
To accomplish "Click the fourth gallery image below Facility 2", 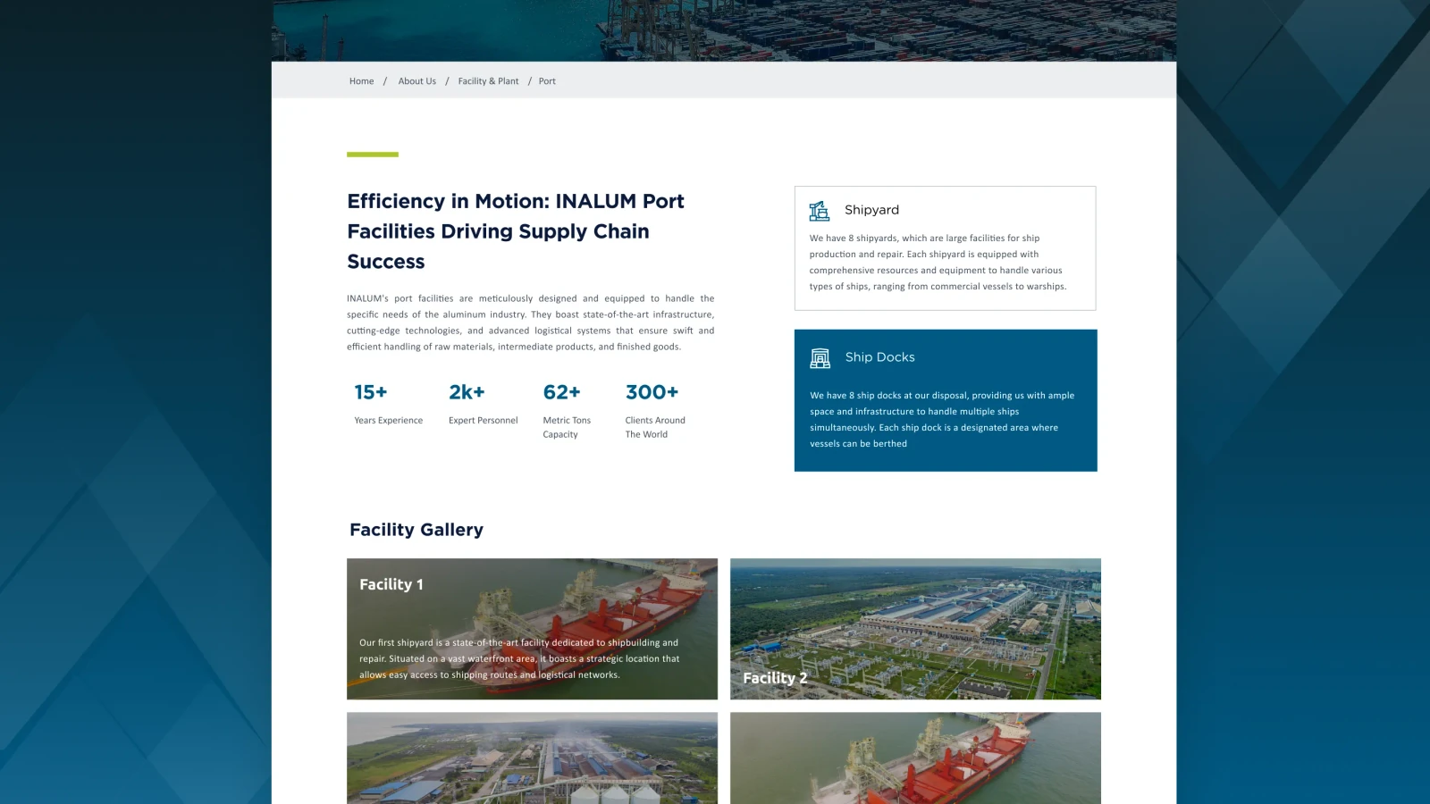I will (x=915, y=758).
